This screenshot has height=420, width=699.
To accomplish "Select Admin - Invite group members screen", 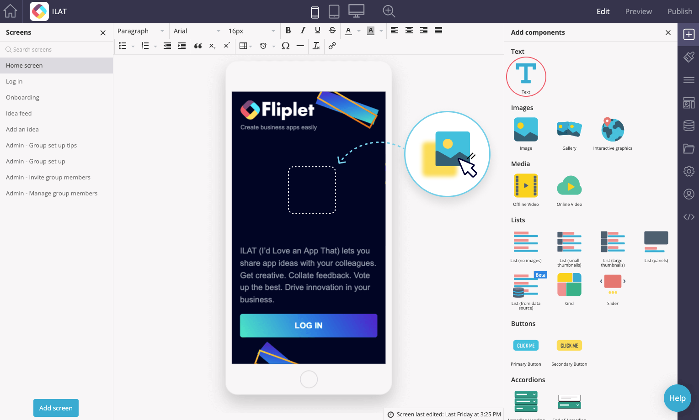I will [x=56, y=177].
